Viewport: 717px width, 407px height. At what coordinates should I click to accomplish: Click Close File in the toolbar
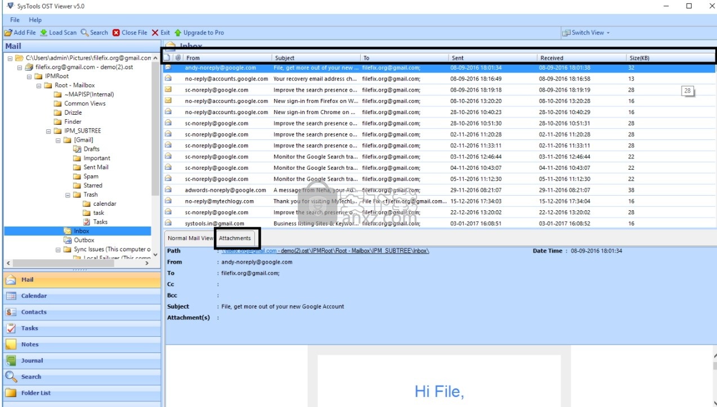click(130, 33)
